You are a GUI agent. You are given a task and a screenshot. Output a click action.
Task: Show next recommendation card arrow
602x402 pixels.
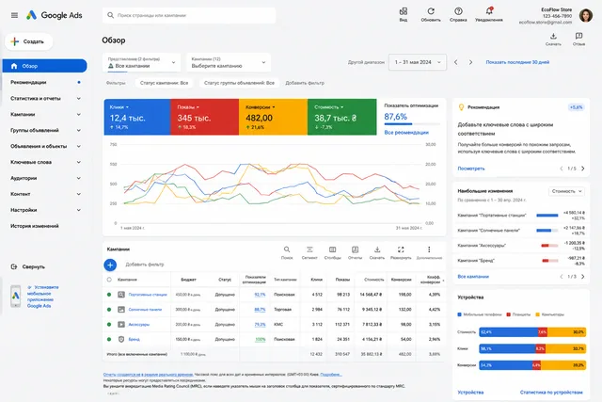click(583, 169)
